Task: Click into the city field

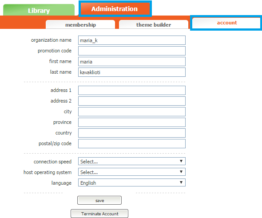Action: (132, 112)
